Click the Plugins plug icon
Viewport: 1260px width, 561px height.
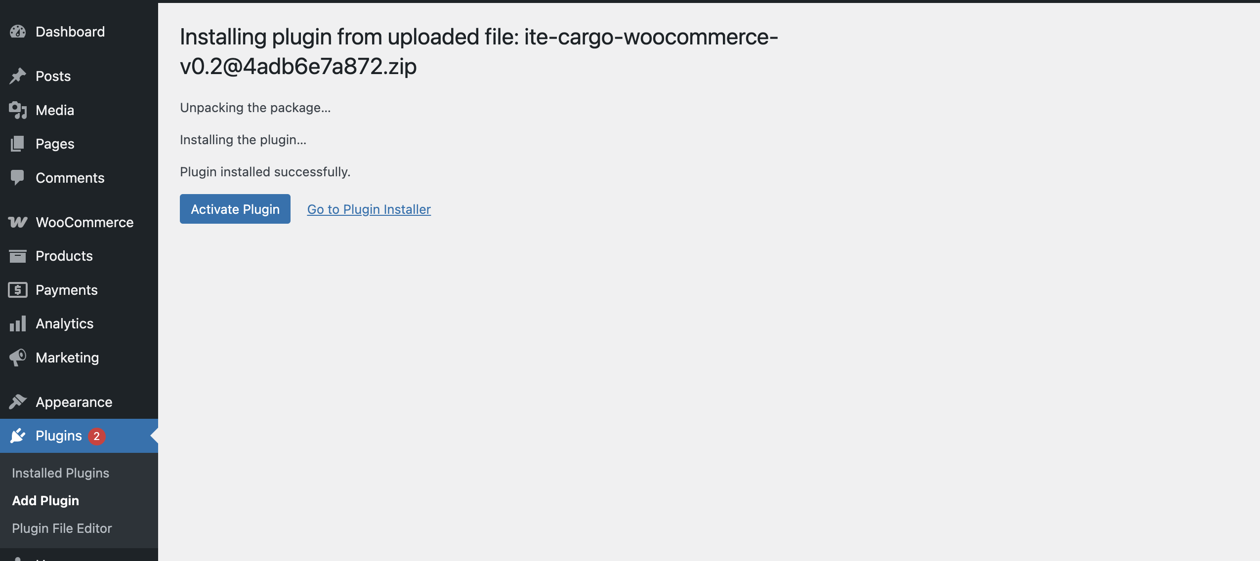(18, 436)
